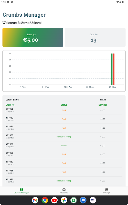This screenshot has height=205, width=128.
Task: Tap the battery status icon
Action: (123, 2)
